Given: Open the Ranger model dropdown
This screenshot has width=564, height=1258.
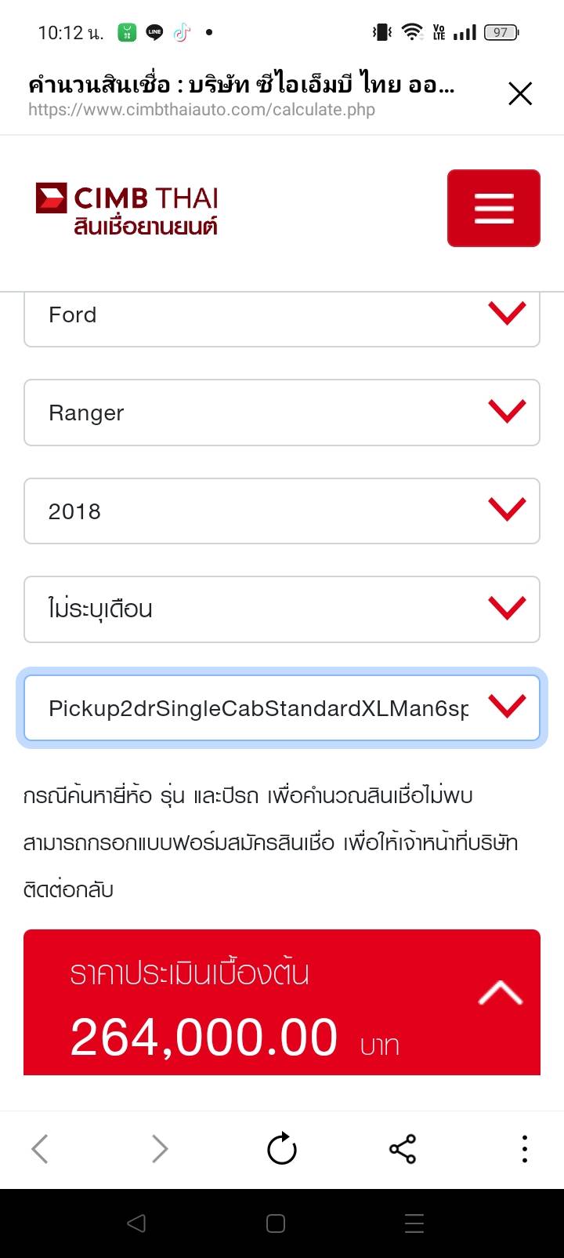Looking at the screenshot, I should pos(282,413).
